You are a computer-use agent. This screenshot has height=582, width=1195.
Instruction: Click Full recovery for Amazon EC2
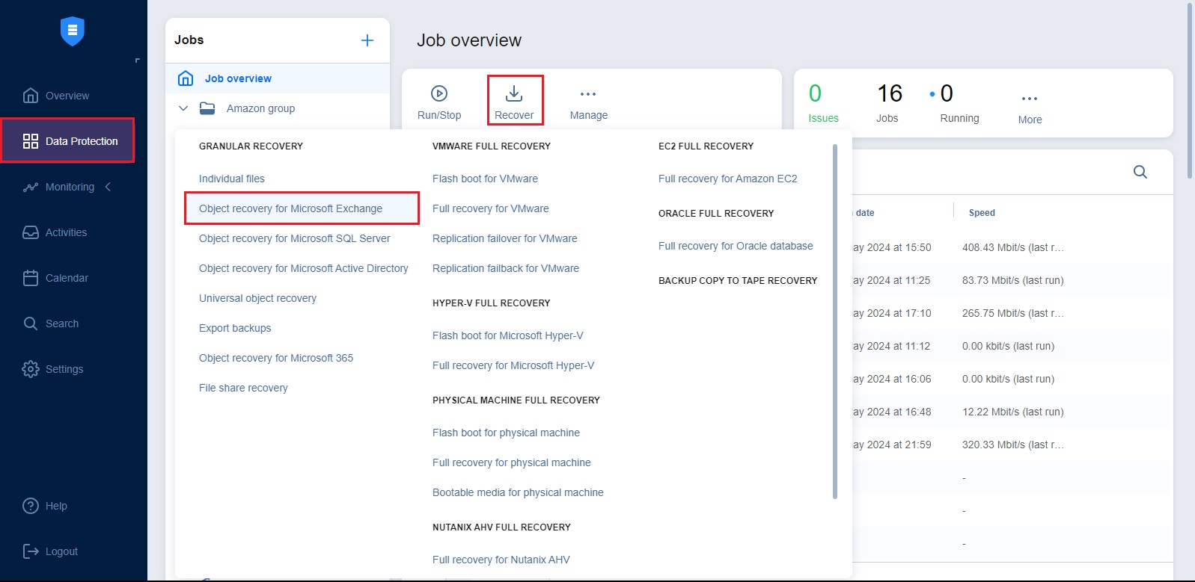(727, 179)
